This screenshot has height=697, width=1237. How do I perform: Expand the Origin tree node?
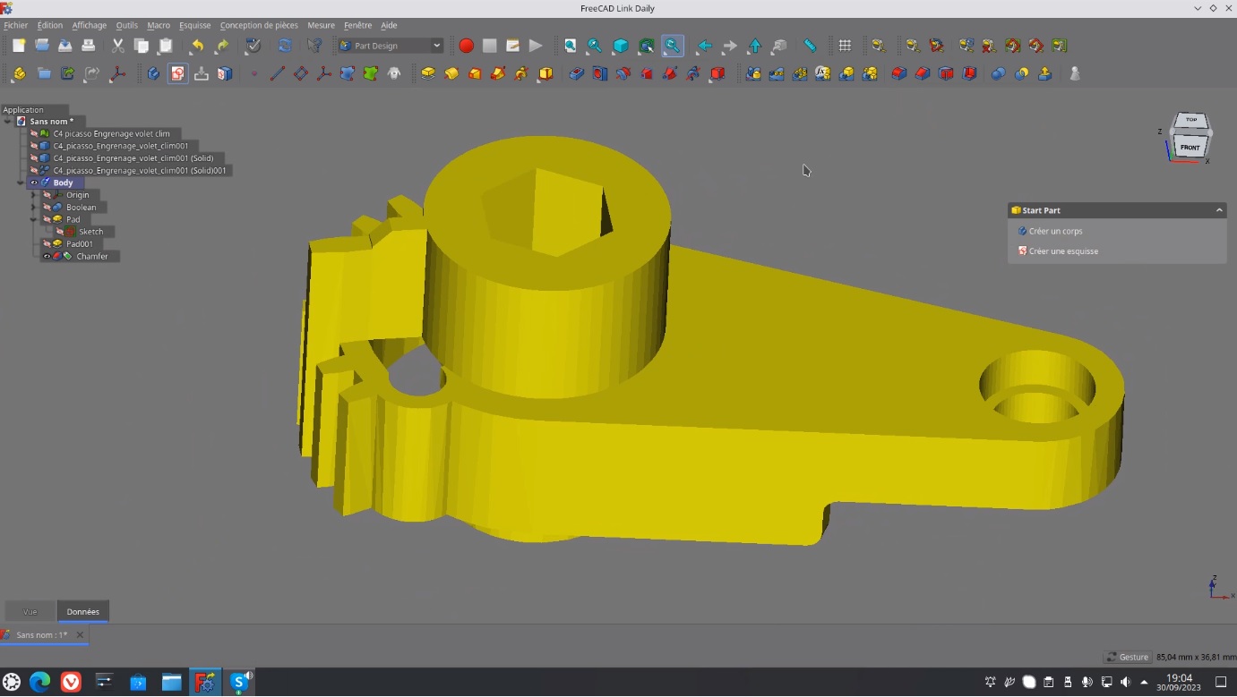(x=34, y=195)
